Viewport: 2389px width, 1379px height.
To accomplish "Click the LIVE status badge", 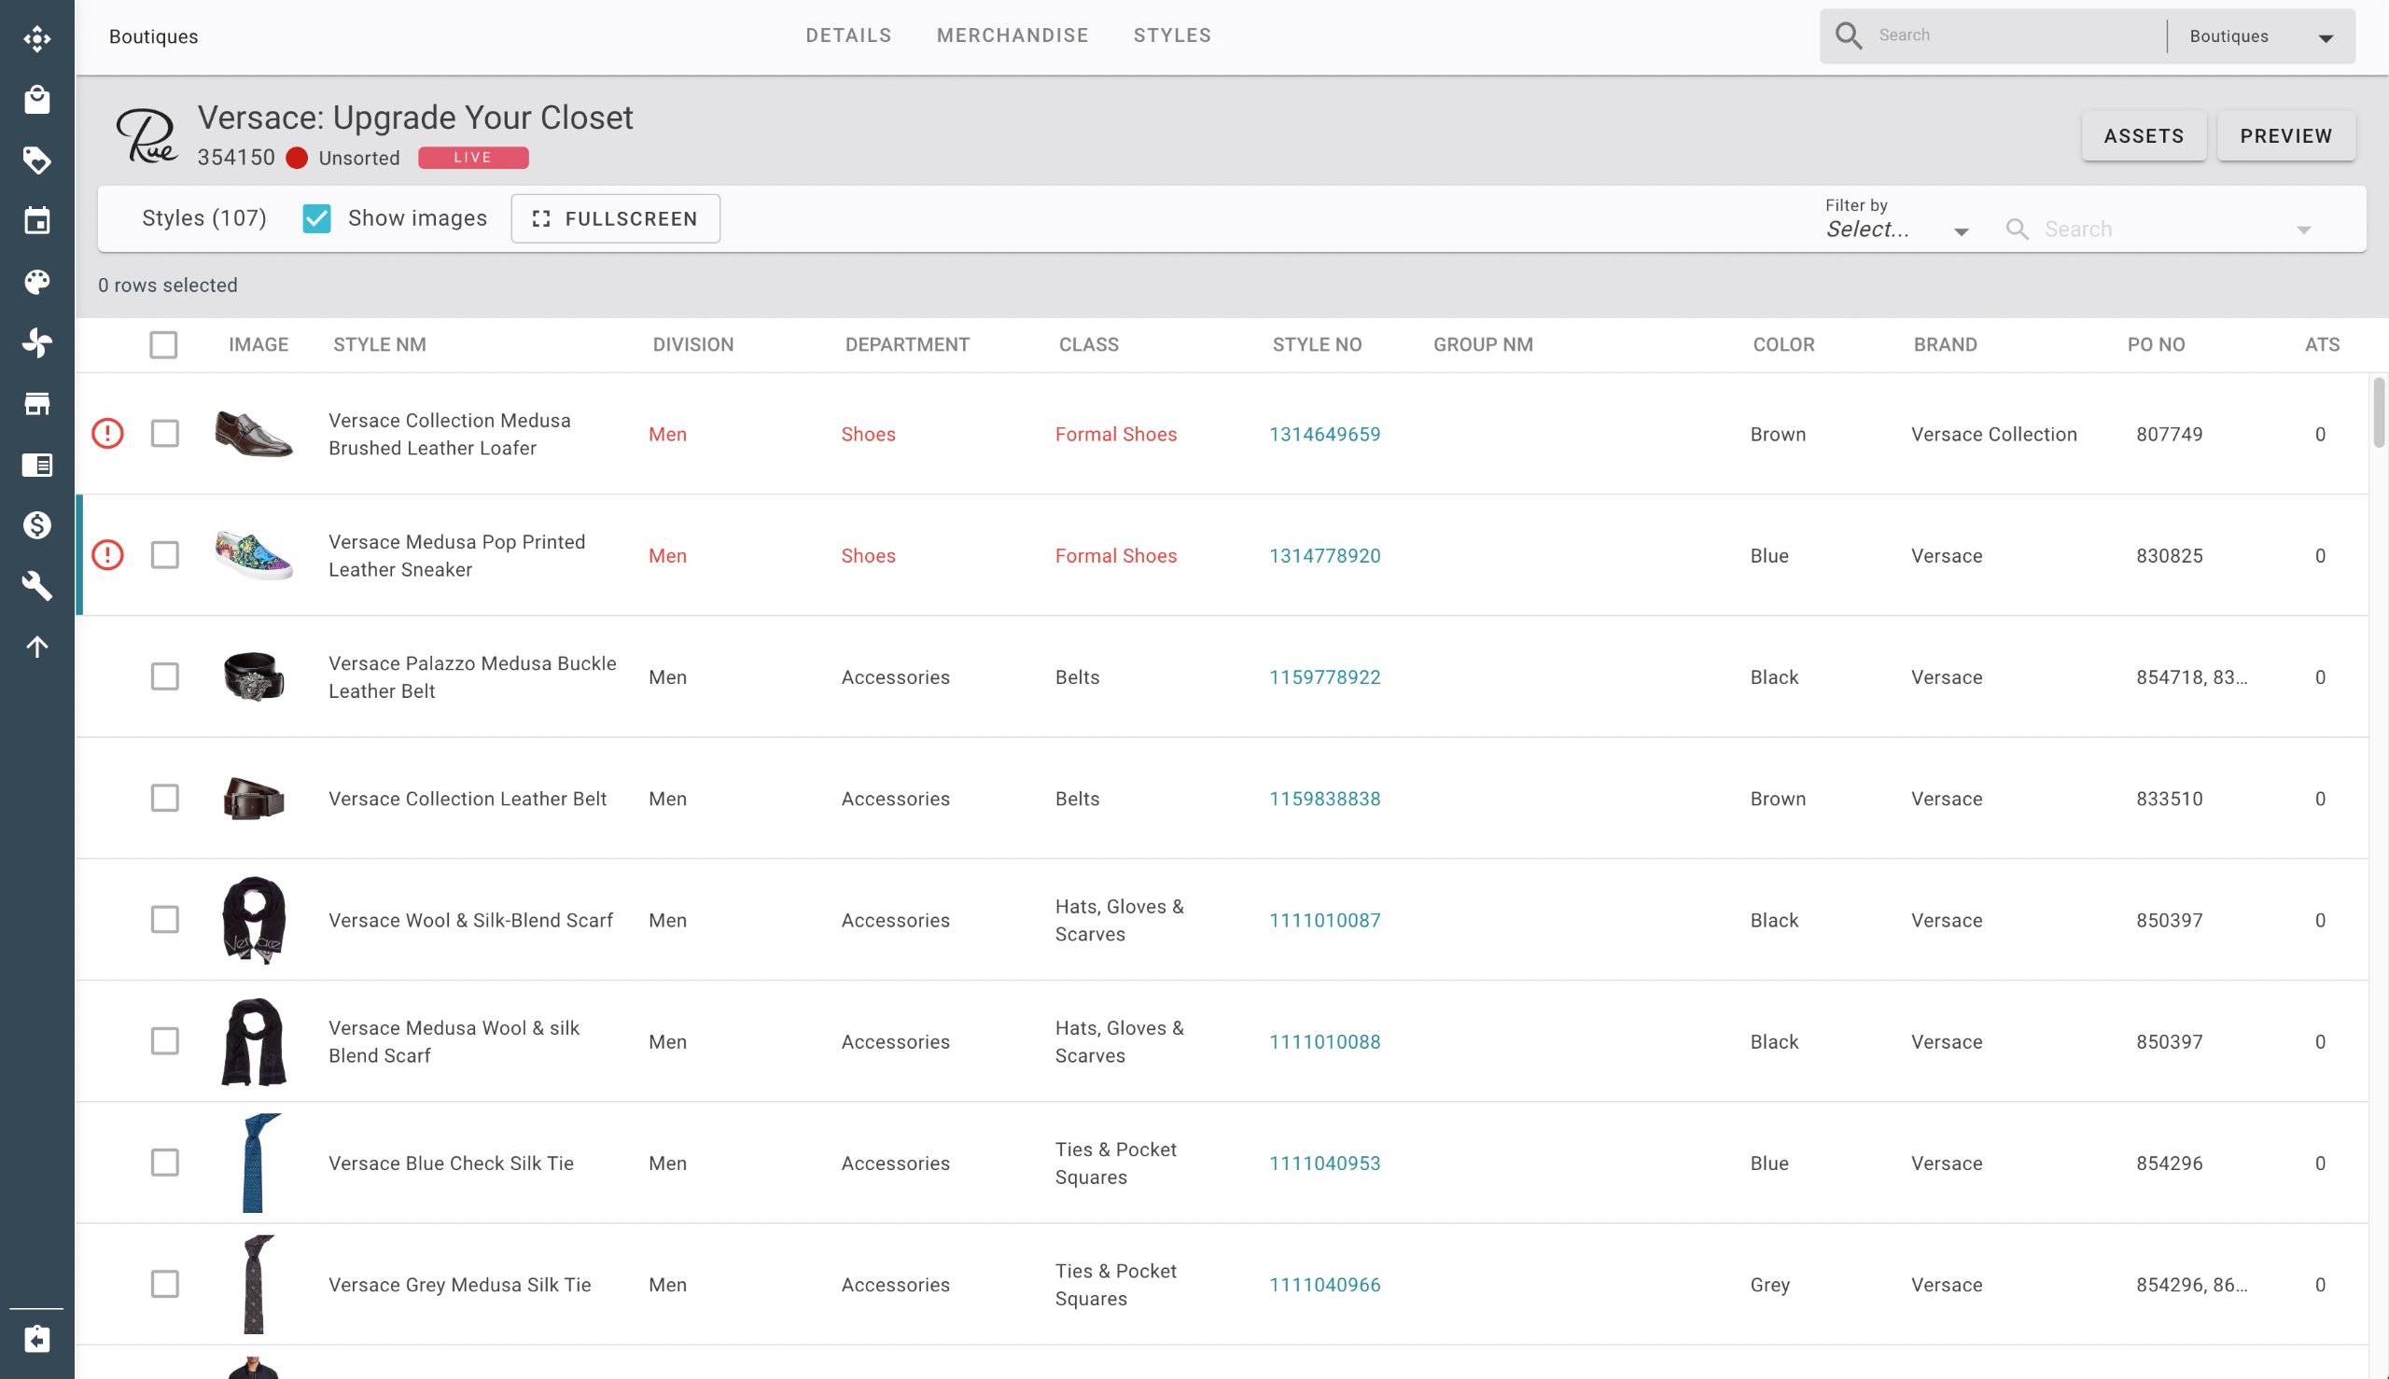I will click(x=473, y=159).
